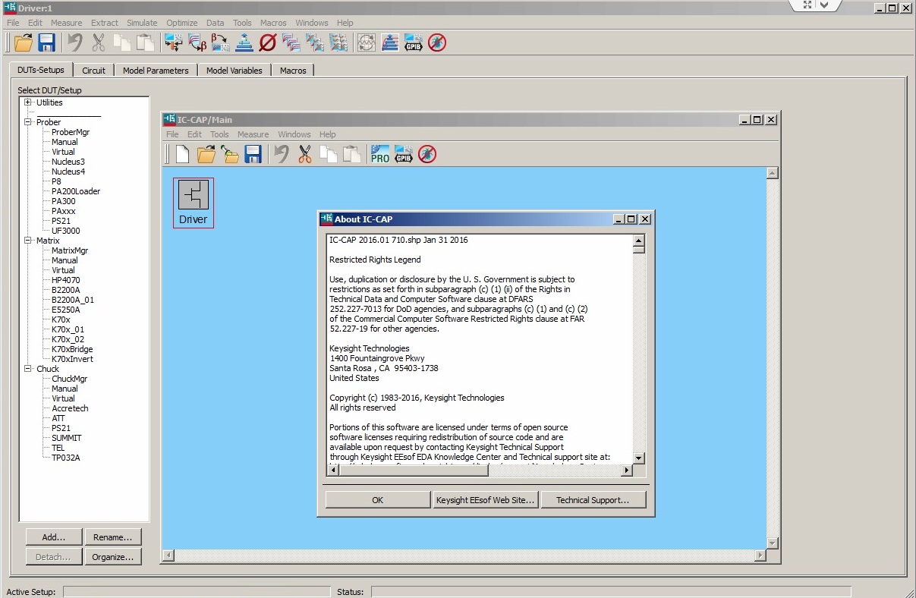Viewport: 916px width, 598px height.
Task: Select Nucleus3 in the DUT tree
Action: pyautogui.click(x=68, y=162)
